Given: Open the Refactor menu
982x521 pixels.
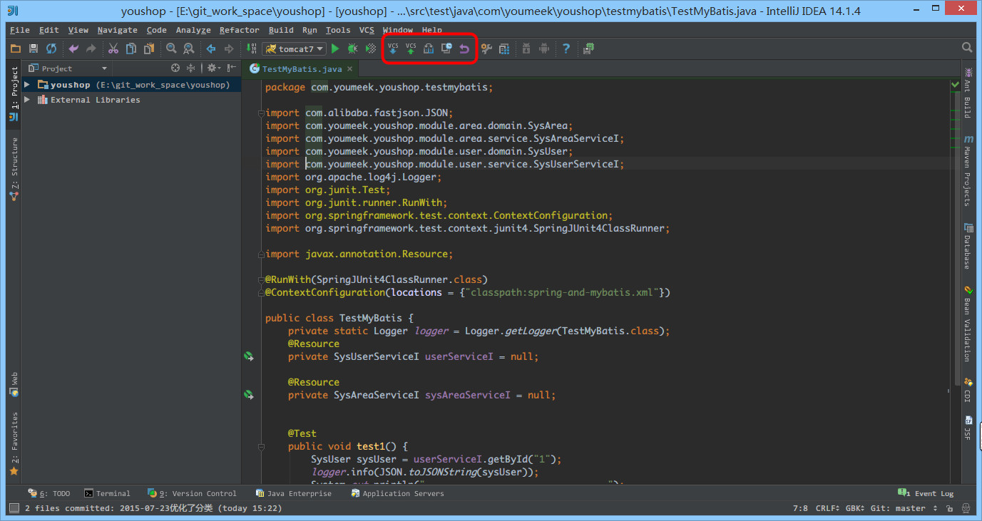Looking at the screenshot, I should [x=239, y=30].
